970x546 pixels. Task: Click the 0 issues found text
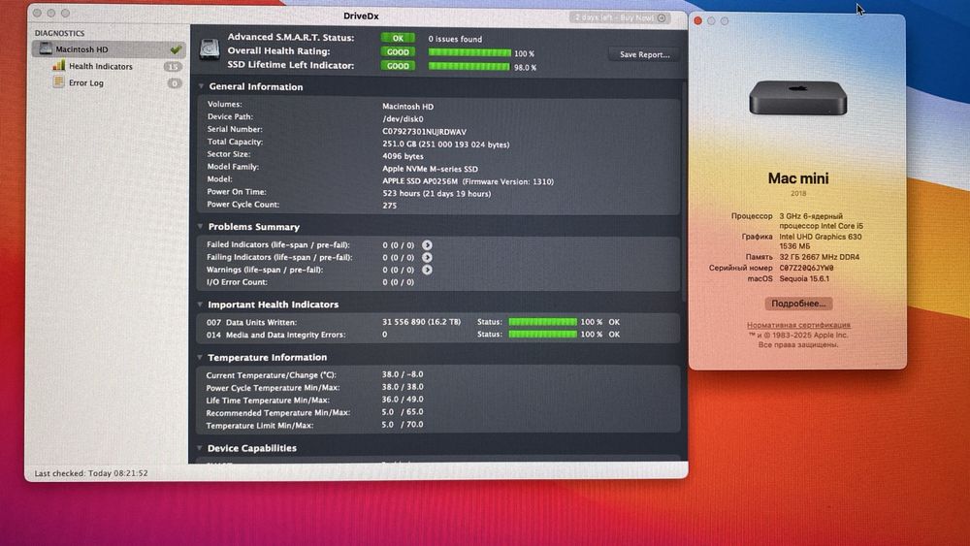455,39
